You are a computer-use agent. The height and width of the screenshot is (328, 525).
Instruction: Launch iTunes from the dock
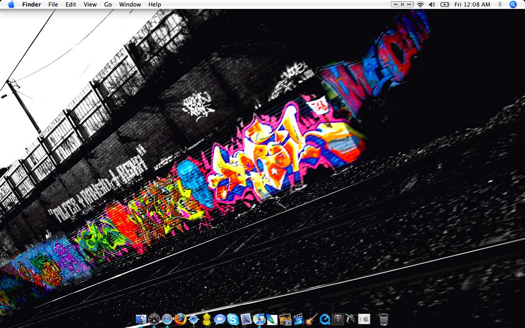[259, 319]
